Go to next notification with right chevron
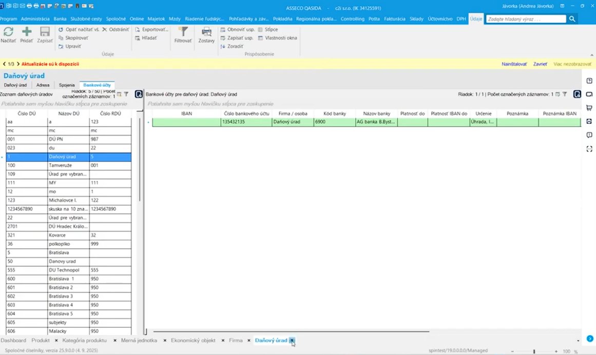The height and width of the screenshot is (355, 596). (x=18, y=64)
